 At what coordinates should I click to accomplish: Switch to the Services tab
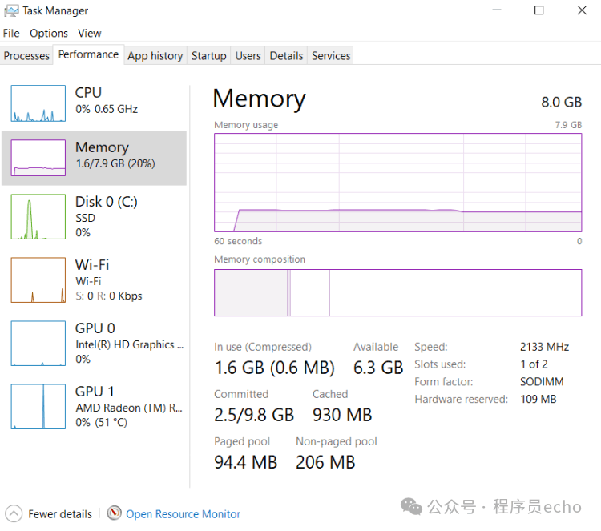click(331, 55)
